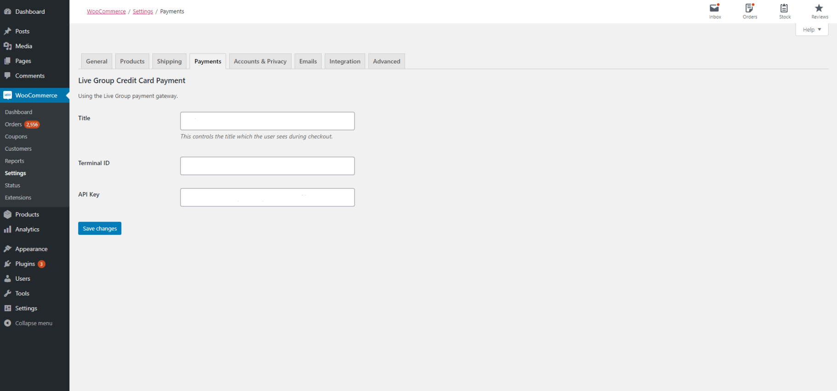The height and width of the screenshot is (391, 837).
Task: Click the Pages icon in sidebar
Action: (x=8, y=61)
